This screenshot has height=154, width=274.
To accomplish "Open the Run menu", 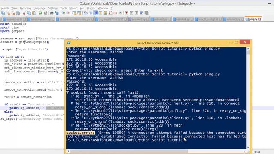I will point(82,8).
